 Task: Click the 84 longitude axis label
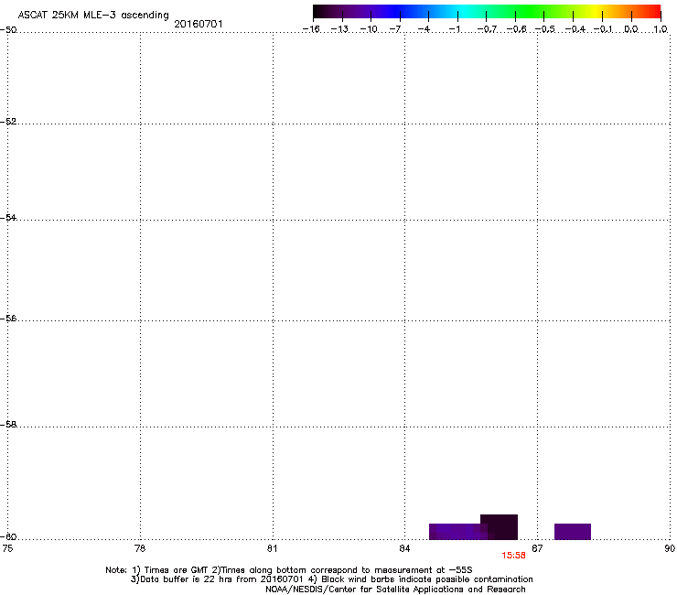tap(404, 548)
